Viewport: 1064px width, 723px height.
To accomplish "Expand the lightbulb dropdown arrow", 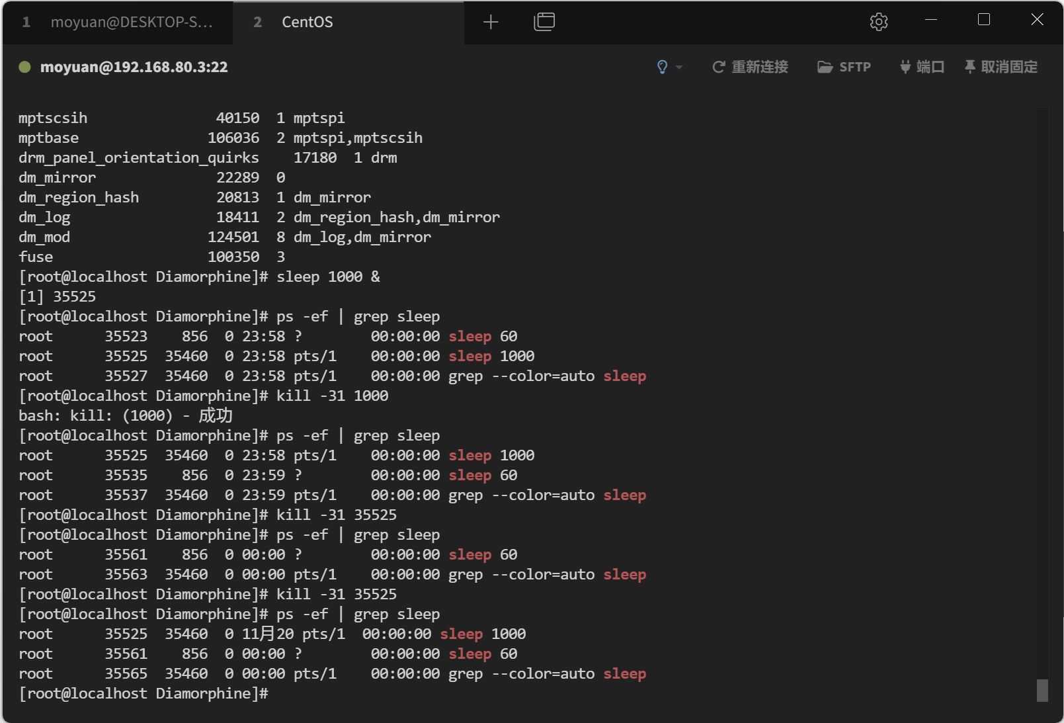I will [x=679, y=67].
